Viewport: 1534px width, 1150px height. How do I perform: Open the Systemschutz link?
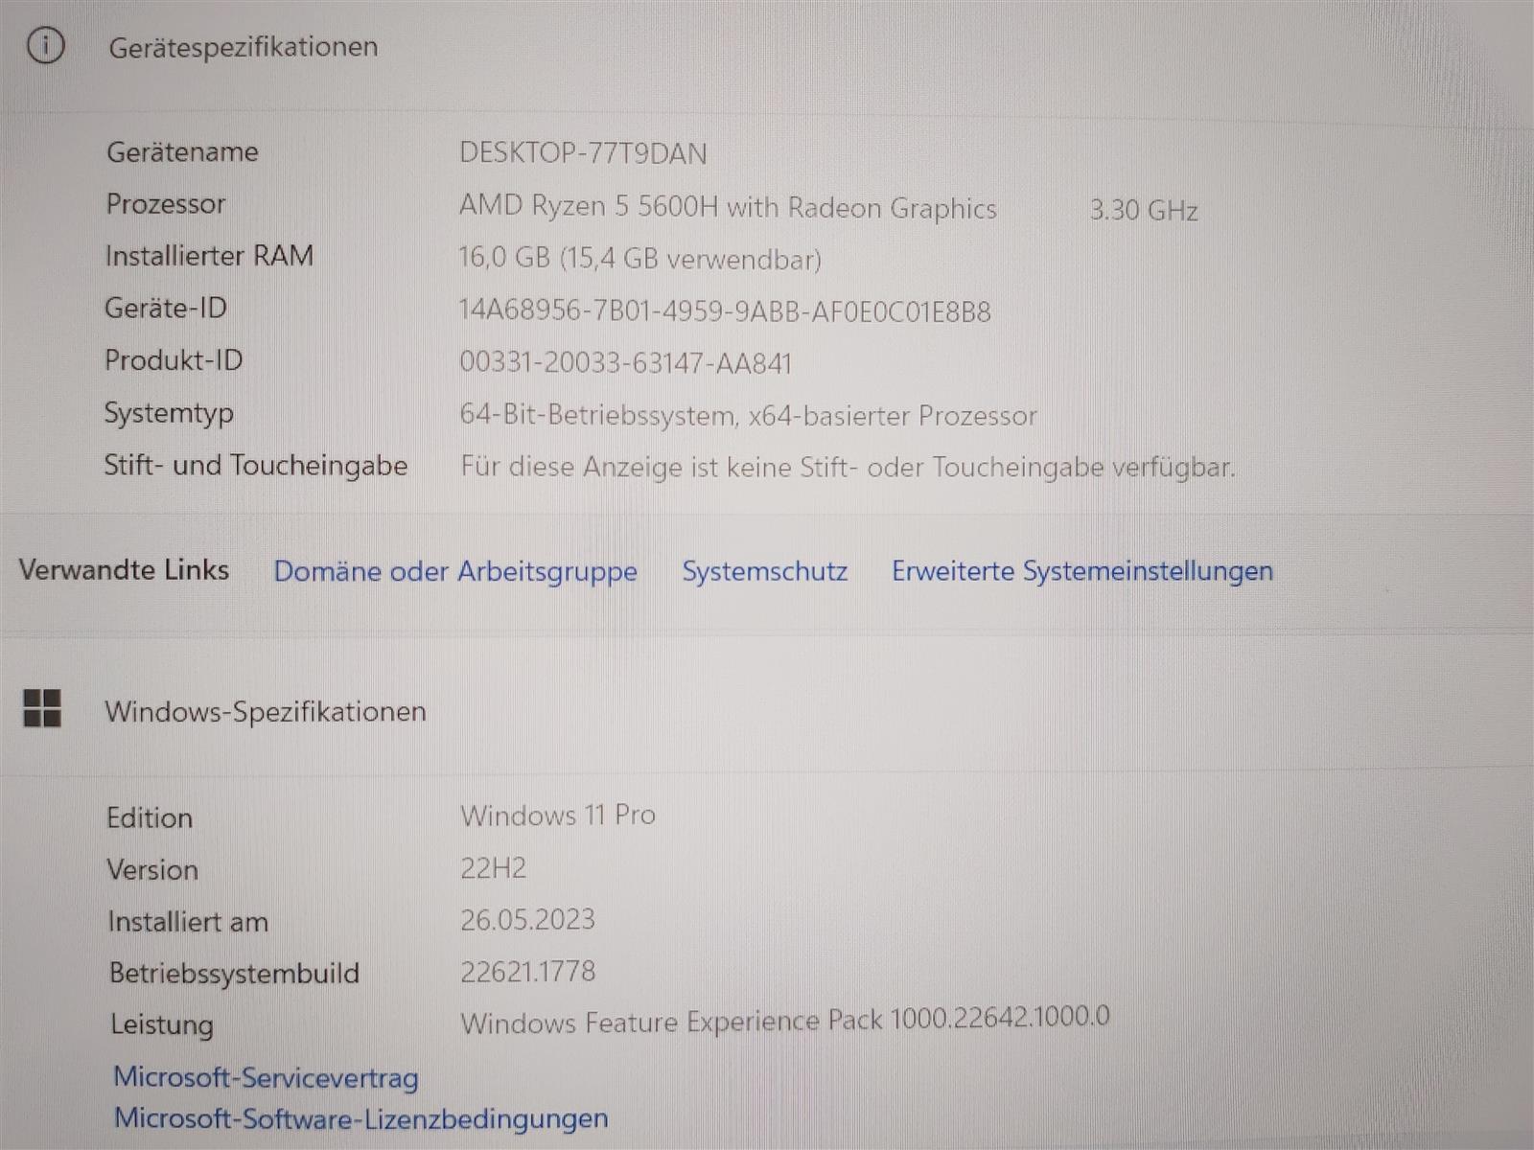click(x=764, y=571)
